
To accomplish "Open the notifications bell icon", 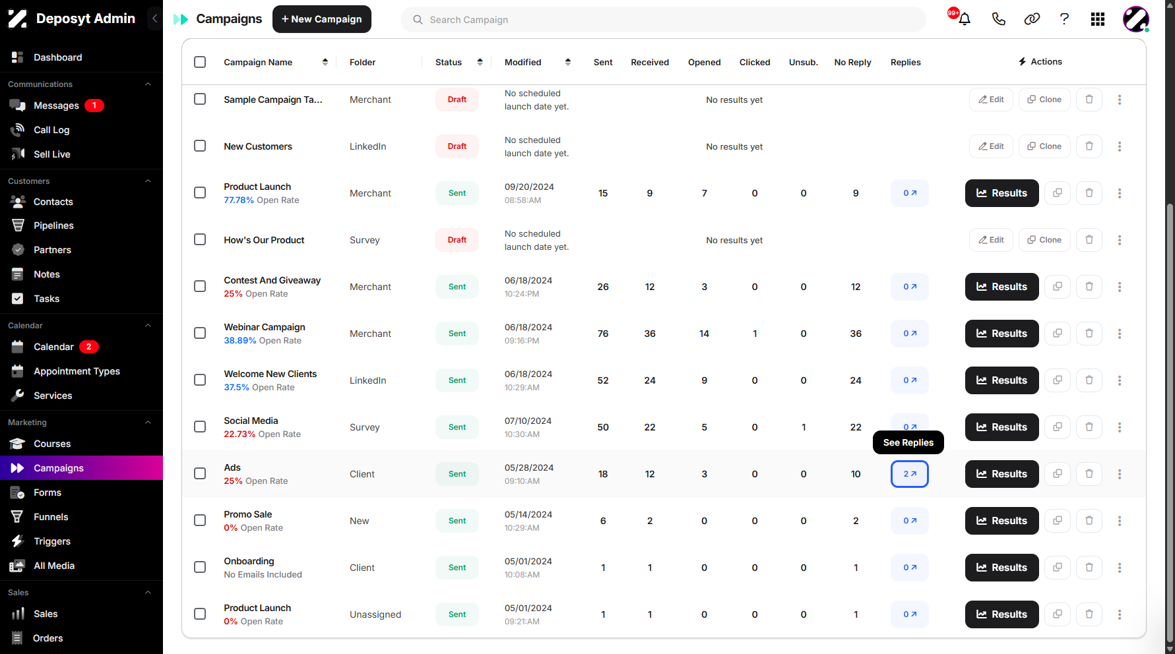I will click(x=964, y=19).
